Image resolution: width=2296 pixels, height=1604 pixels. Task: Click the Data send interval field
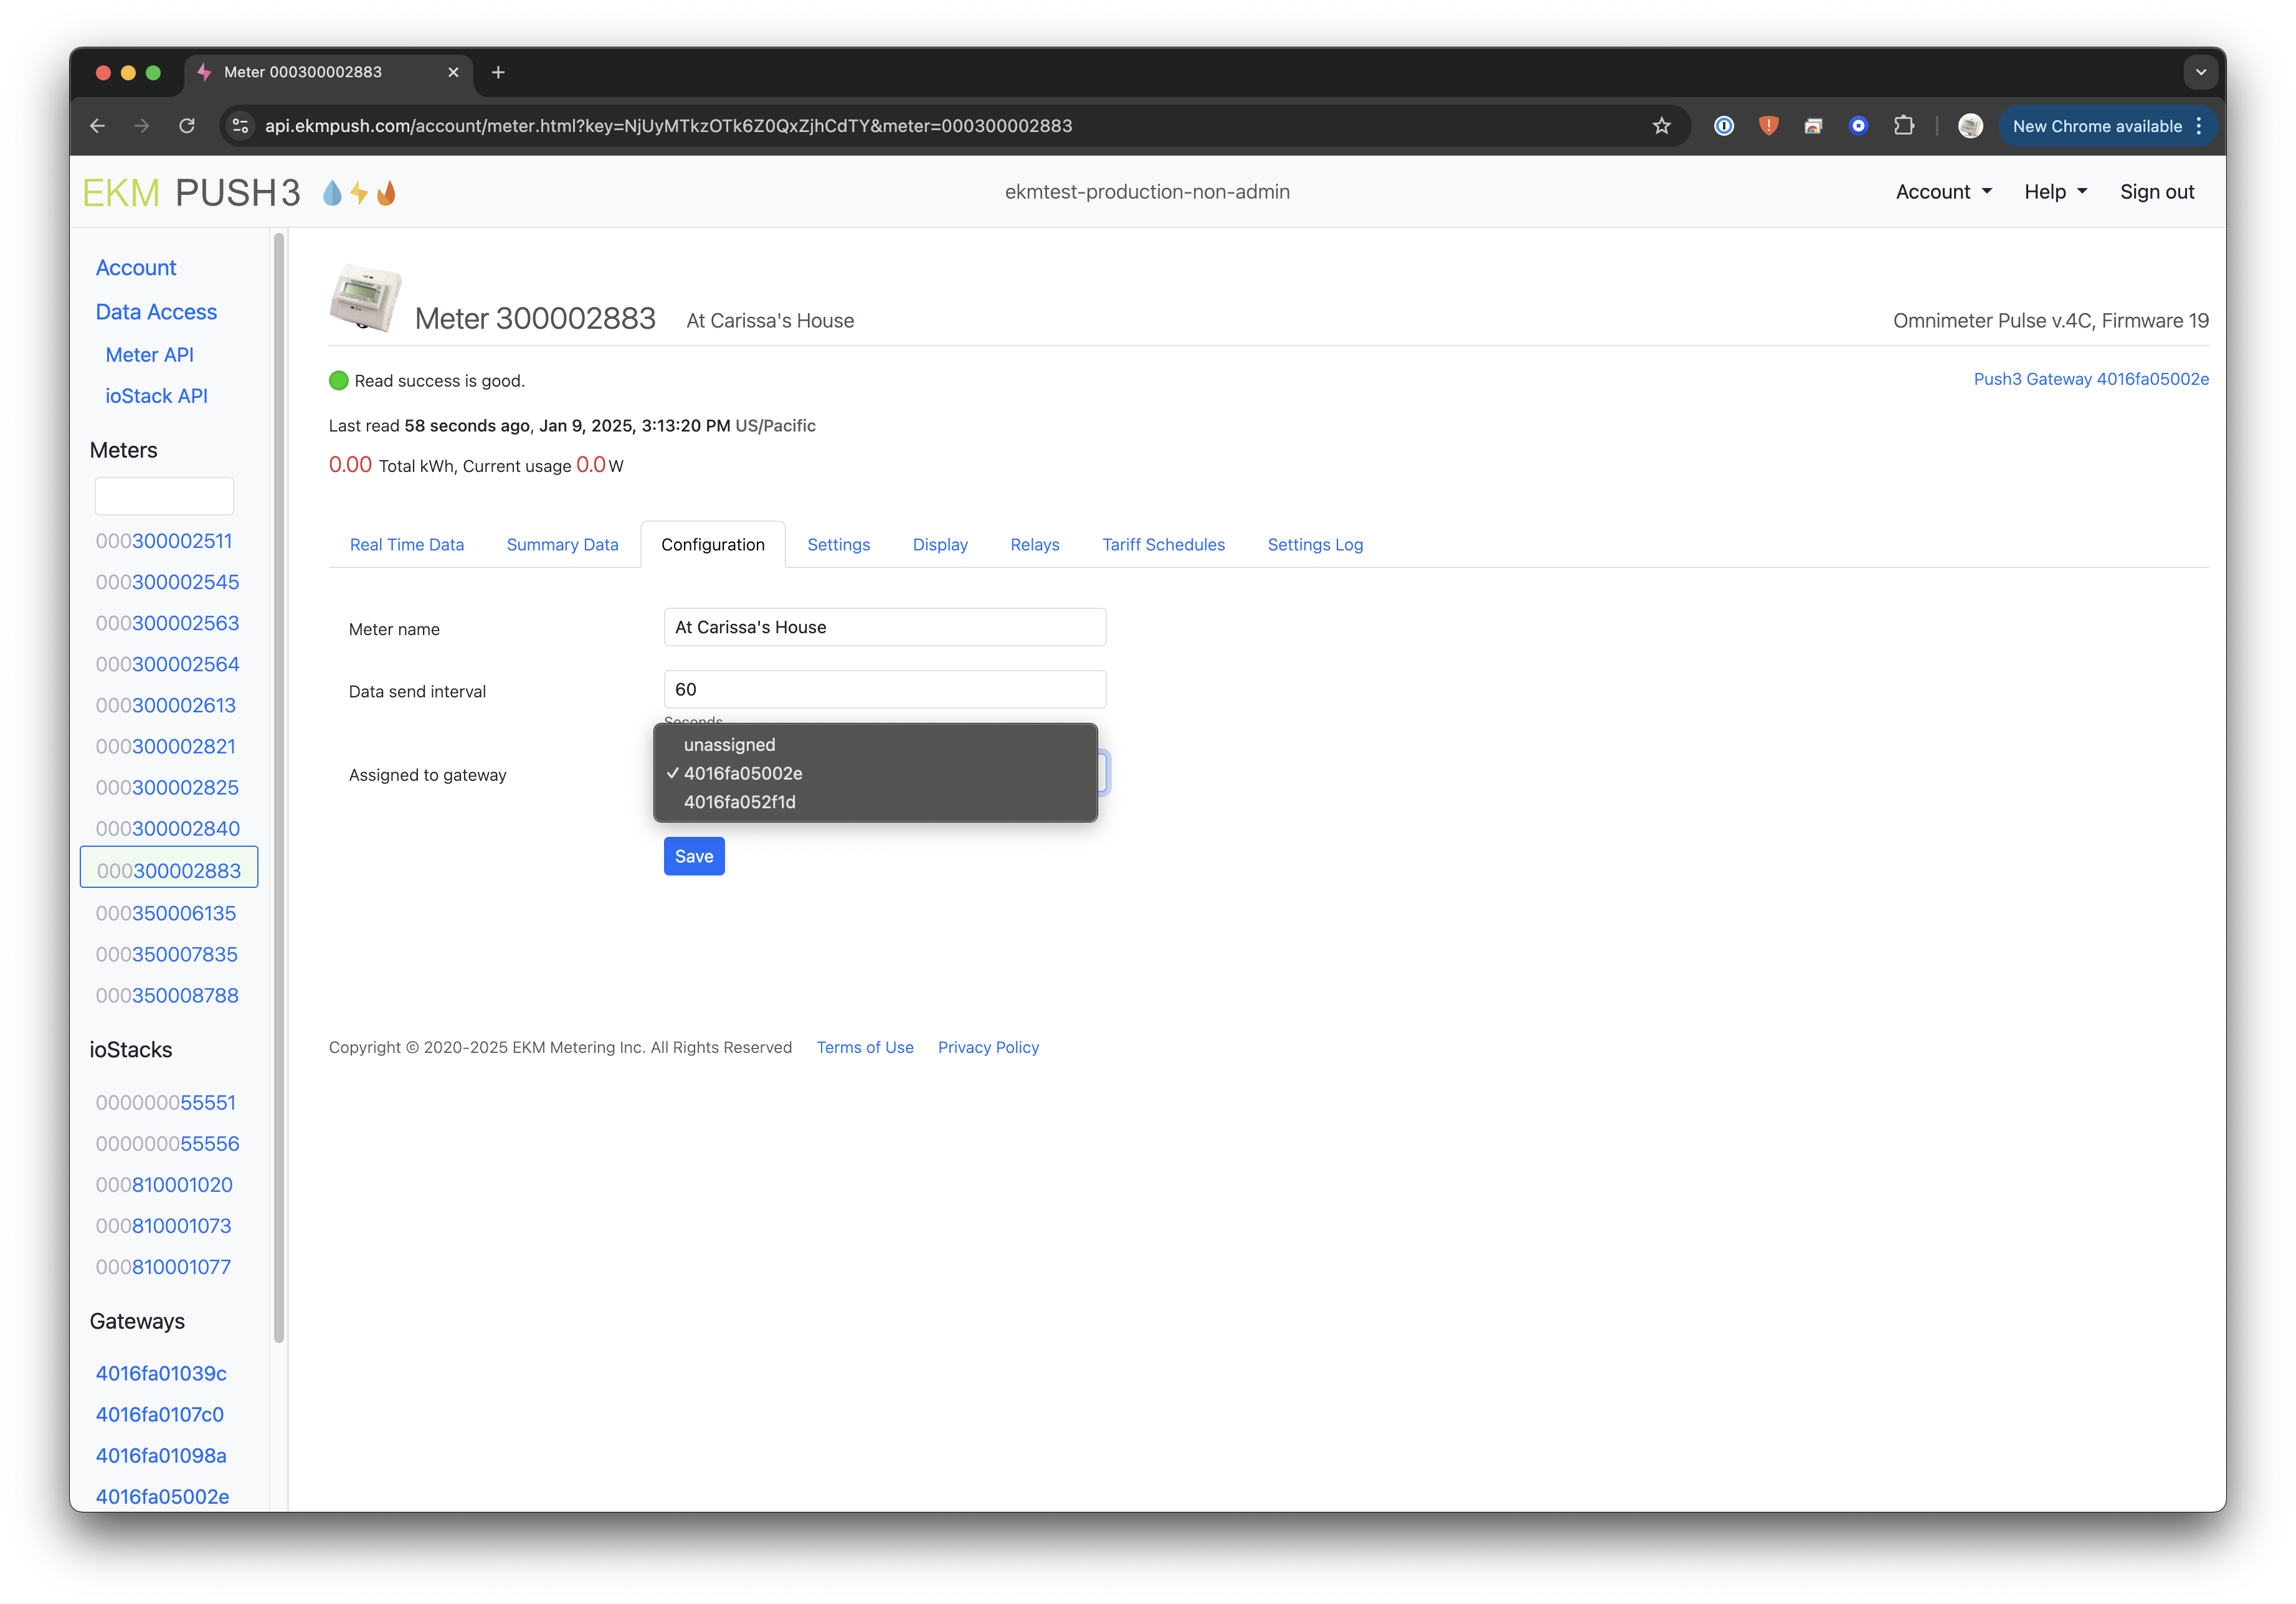(884, 689)
